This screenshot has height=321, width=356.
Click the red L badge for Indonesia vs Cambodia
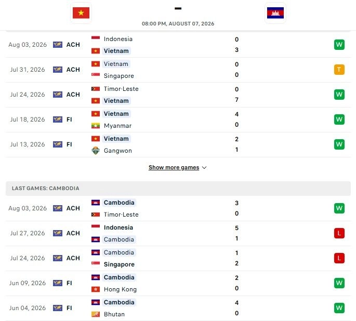339,233
